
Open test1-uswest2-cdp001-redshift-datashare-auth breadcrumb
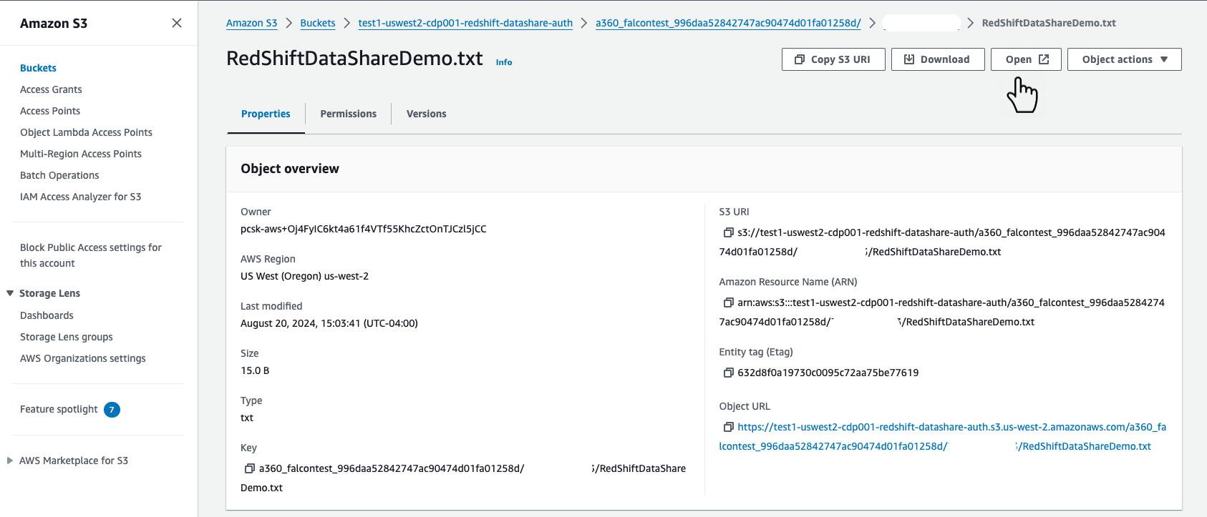coord(465,23)
